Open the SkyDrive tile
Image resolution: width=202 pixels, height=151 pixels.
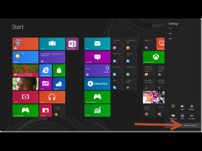[59, 84]
